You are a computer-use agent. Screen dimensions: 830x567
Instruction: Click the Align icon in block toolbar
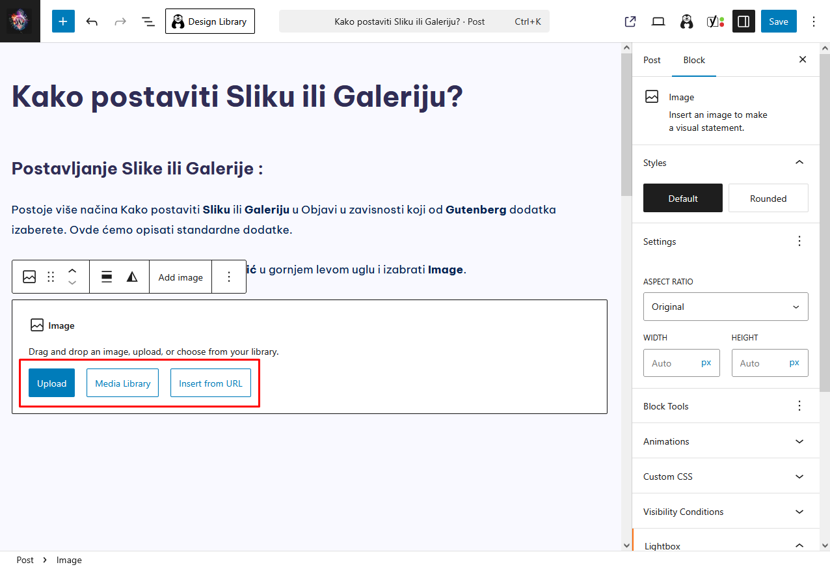click(x=107, y=277)
